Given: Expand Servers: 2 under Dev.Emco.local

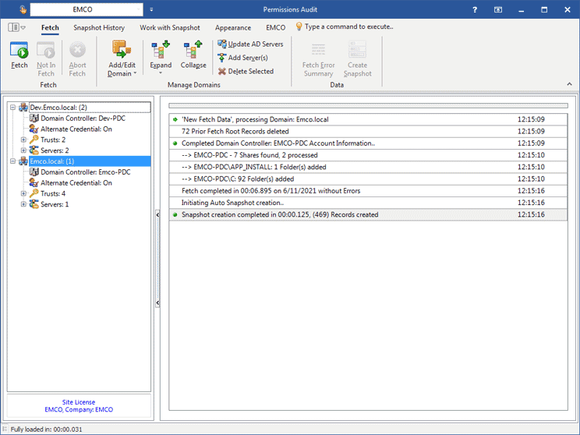Looking at the screenshot, I should (23, 150).
